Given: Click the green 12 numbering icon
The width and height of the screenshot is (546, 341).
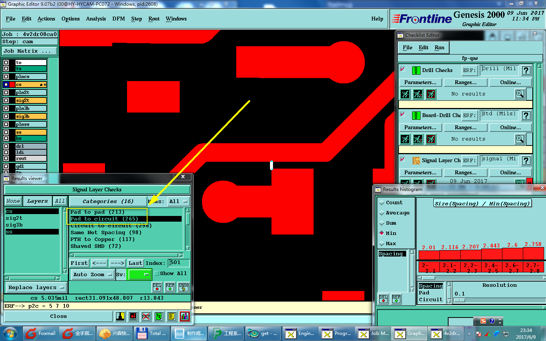Looking at the screenshot, I should [159, 316].
